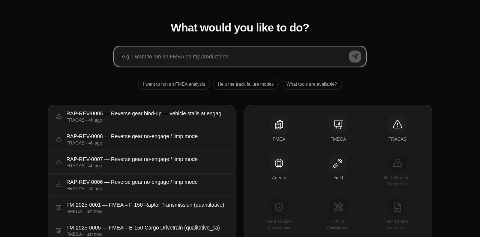
Task: Open RAP-REV-0008 FRACAS record
Action: tap(142, 139)
